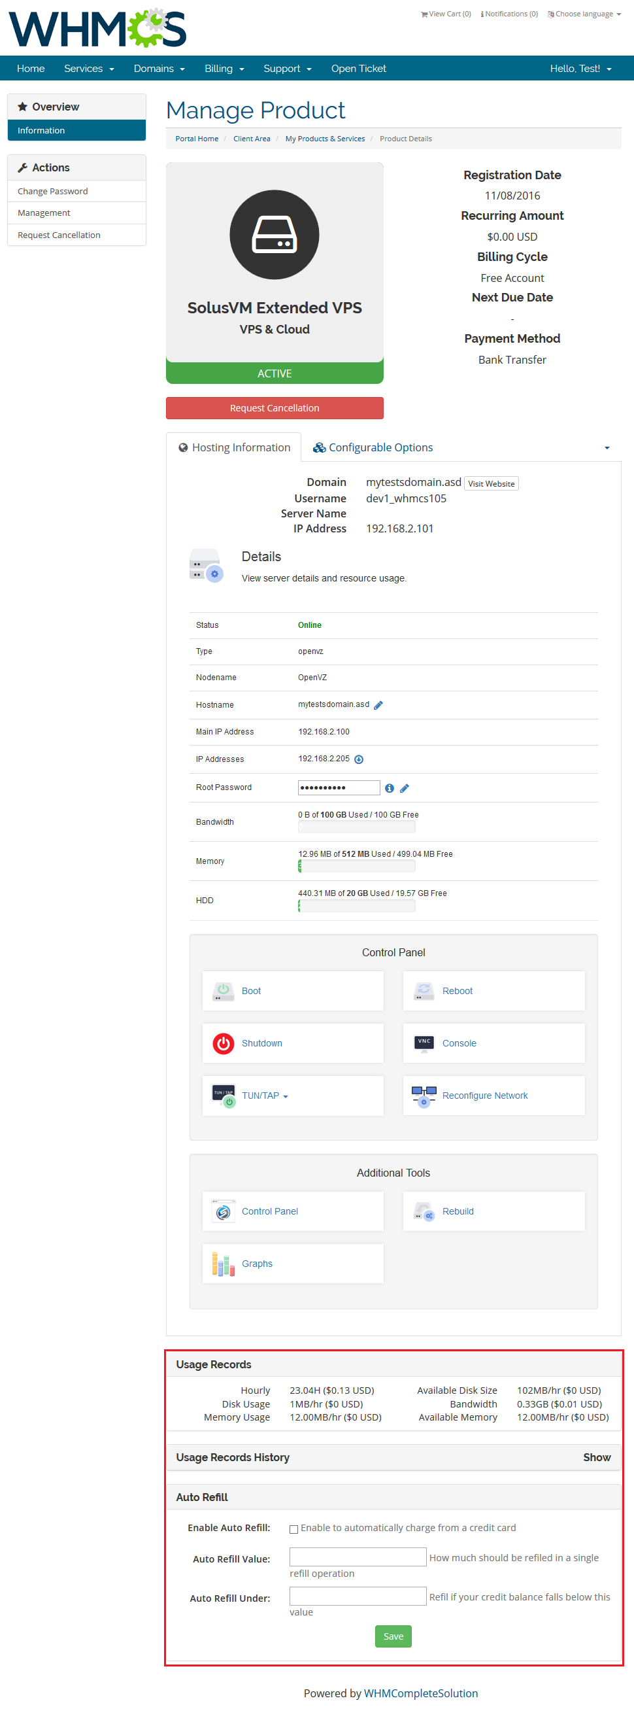The height and width of the screenshot is (1709, 634).
Task: Click red Request Cancellation button
Action: tap(275, 408)
